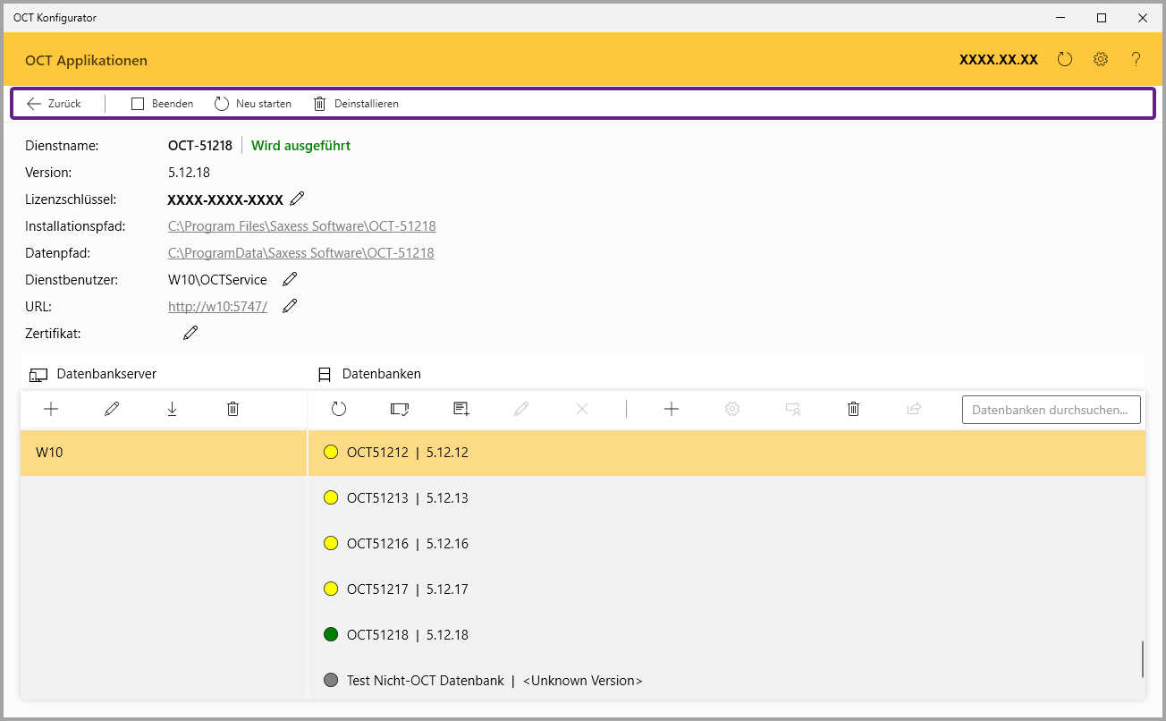This screenshot has height=721, width=1166.
Task: Open settings gear in the header
Action: 1101,60
